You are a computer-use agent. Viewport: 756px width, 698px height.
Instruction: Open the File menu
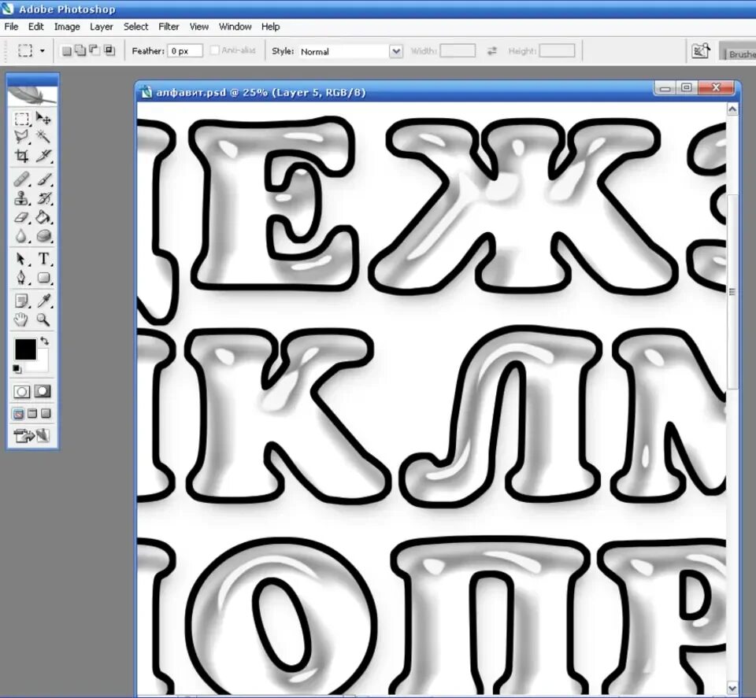[11, 27]
